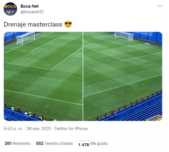
Task: Open the "Twitter for iPhone" source link
Action: click(71, 129)
